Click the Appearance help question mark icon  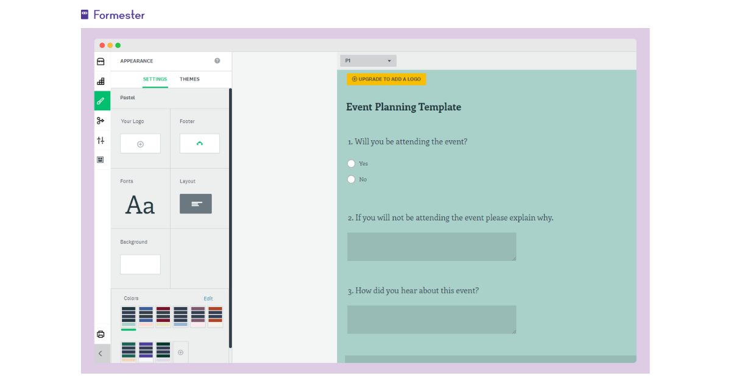coord(217,60)
